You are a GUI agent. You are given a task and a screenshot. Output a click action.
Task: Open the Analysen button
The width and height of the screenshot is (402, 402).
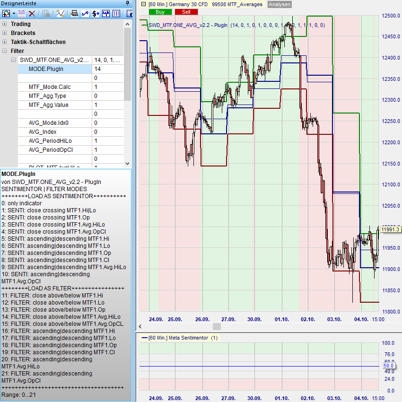280,4
